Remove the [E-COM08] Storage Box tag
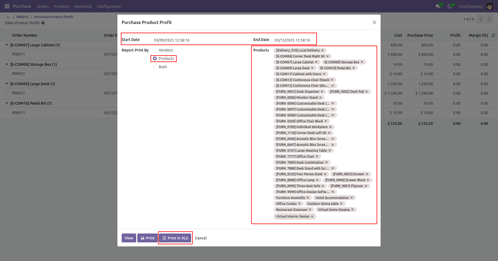The image size is (498, 261). [362, 62]
